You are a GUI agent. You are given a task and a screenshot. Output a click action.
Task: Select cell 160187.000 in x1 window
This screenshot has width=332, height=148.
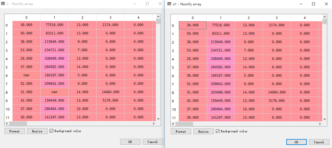[221, 75]
